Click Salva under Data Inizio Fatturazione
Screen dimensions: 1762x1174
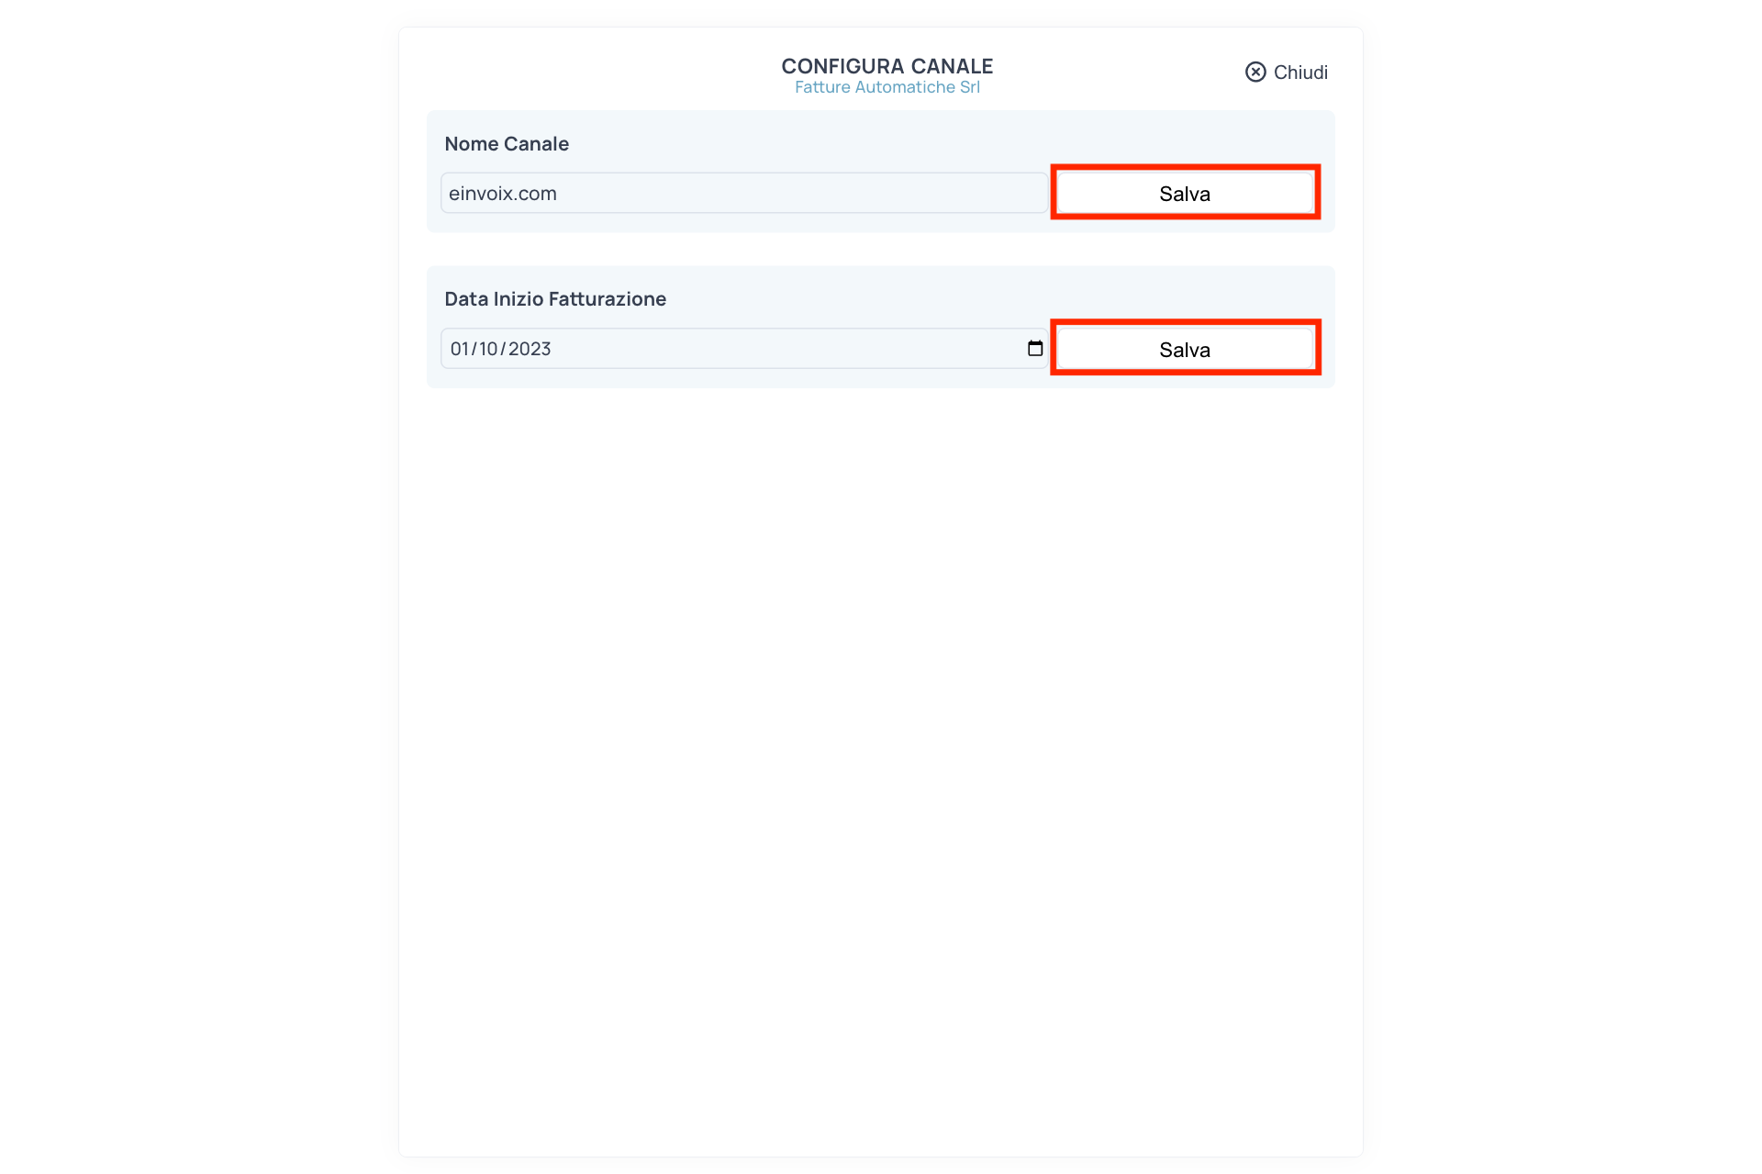[1184, 348]
